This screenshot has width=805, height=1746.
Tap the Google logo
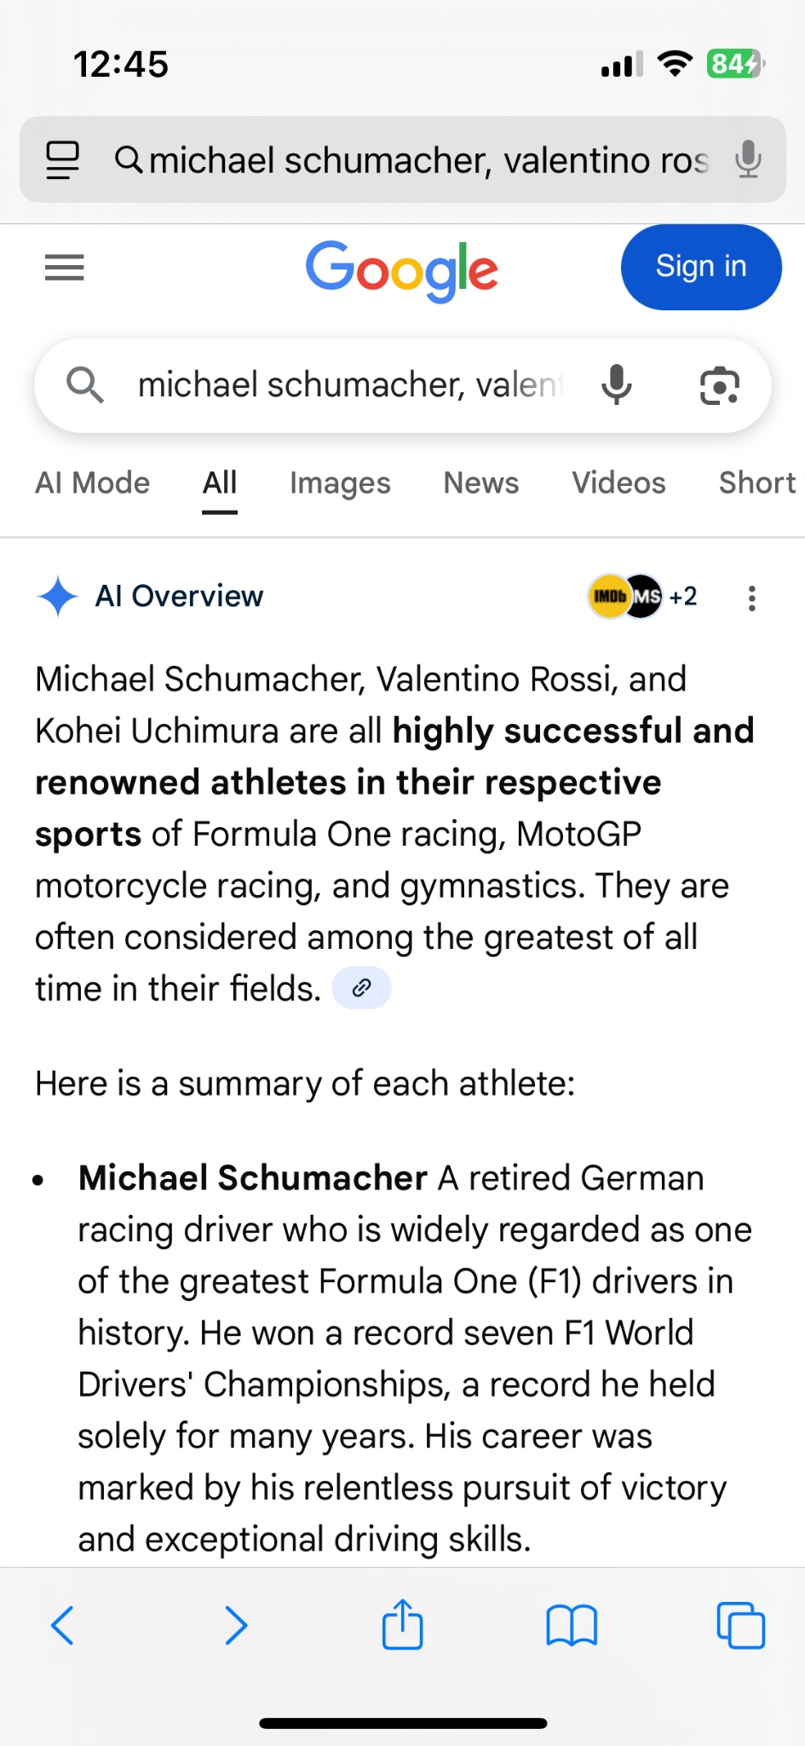click(x=402, y=269)
